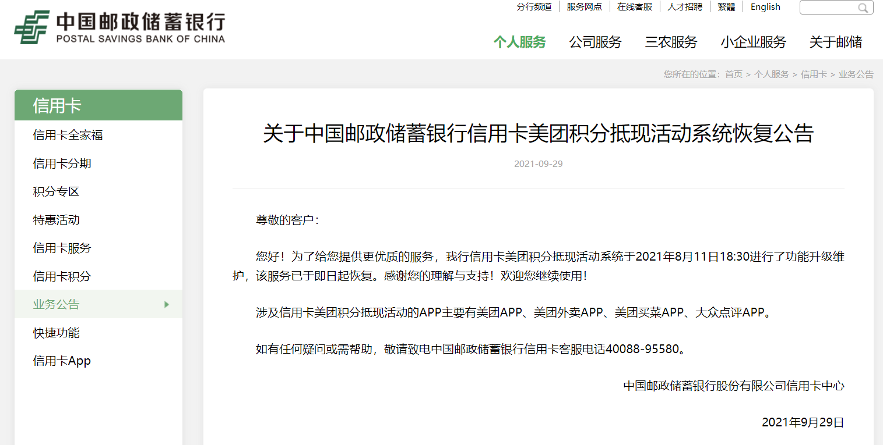Viewport: 883px width, 445px height.
Task: Click the signature 中国邮政储蓄银行股份有限公司信用卡中心
Action: [734, 386]
